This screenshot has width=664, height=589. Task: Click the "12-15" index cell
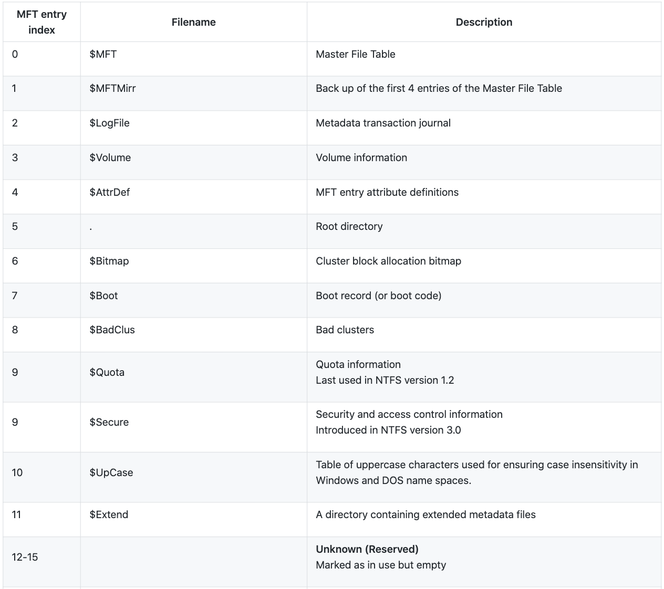click(25, 557)
